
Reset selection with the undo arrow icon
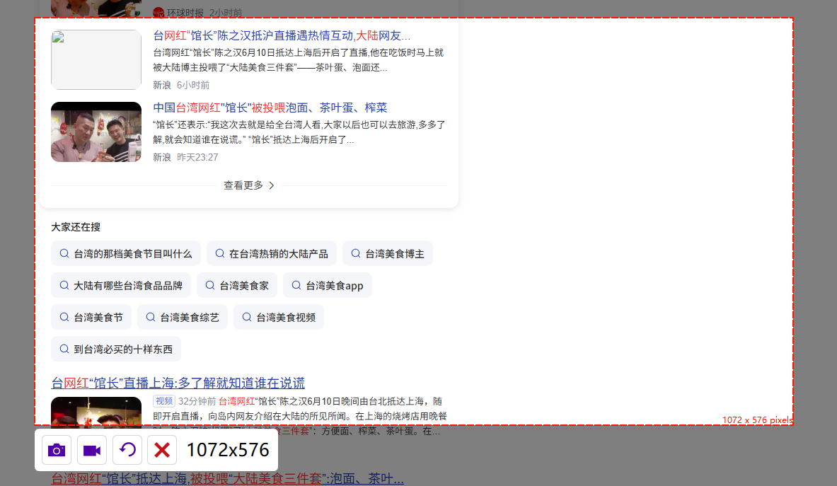[x=127, y=450]
